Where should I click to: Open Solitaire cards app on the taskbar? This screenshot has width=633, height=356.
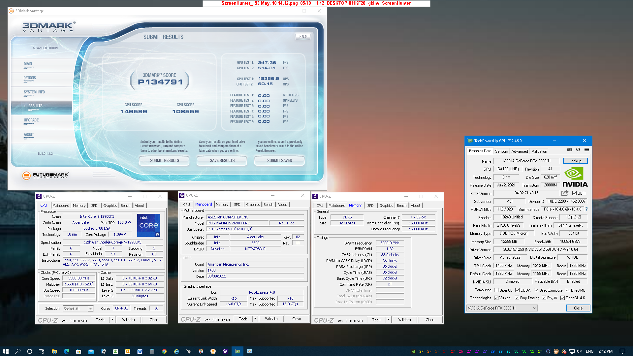pos(103,351)
